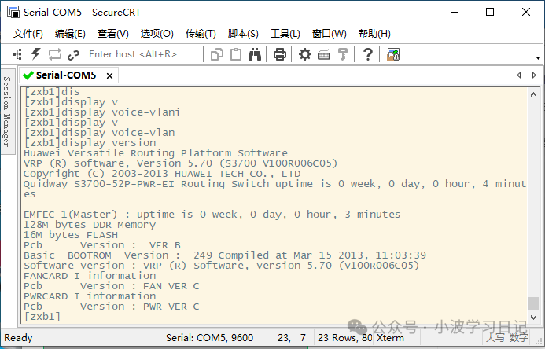Click the Quick Connect lightning icon
This screenshot has width=545, height=349.
point(35,54)
